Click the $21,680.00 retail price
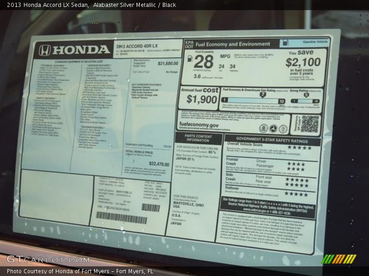 click(168, 63)
